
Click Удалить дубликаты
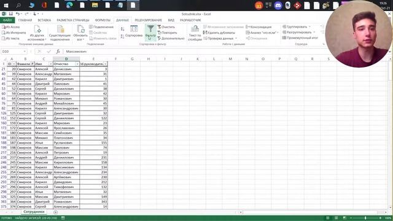219,33
